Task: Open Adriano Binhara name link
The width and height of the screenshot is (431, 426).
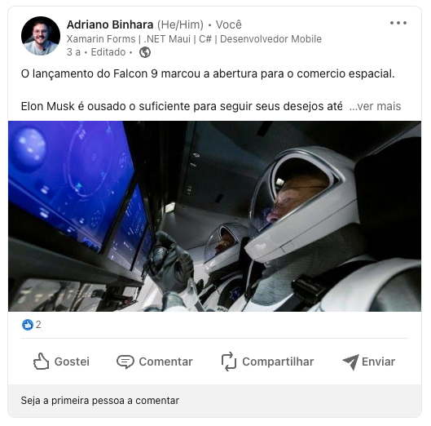Action: tap(110, 24)
